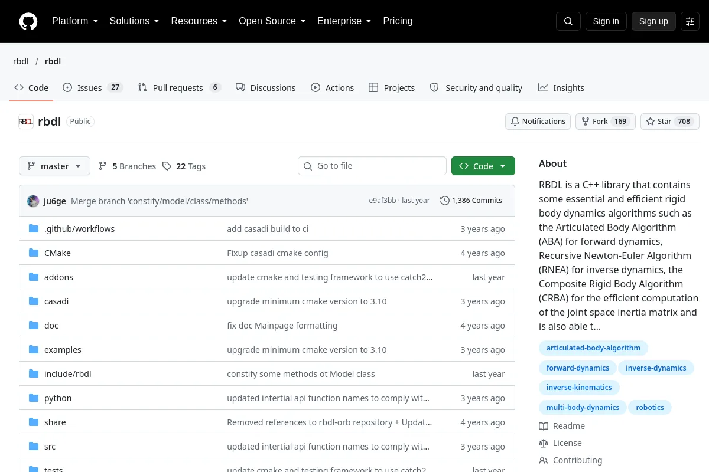
Task: Click the inverse-kinematics topic tag
Action: point(579,388)
